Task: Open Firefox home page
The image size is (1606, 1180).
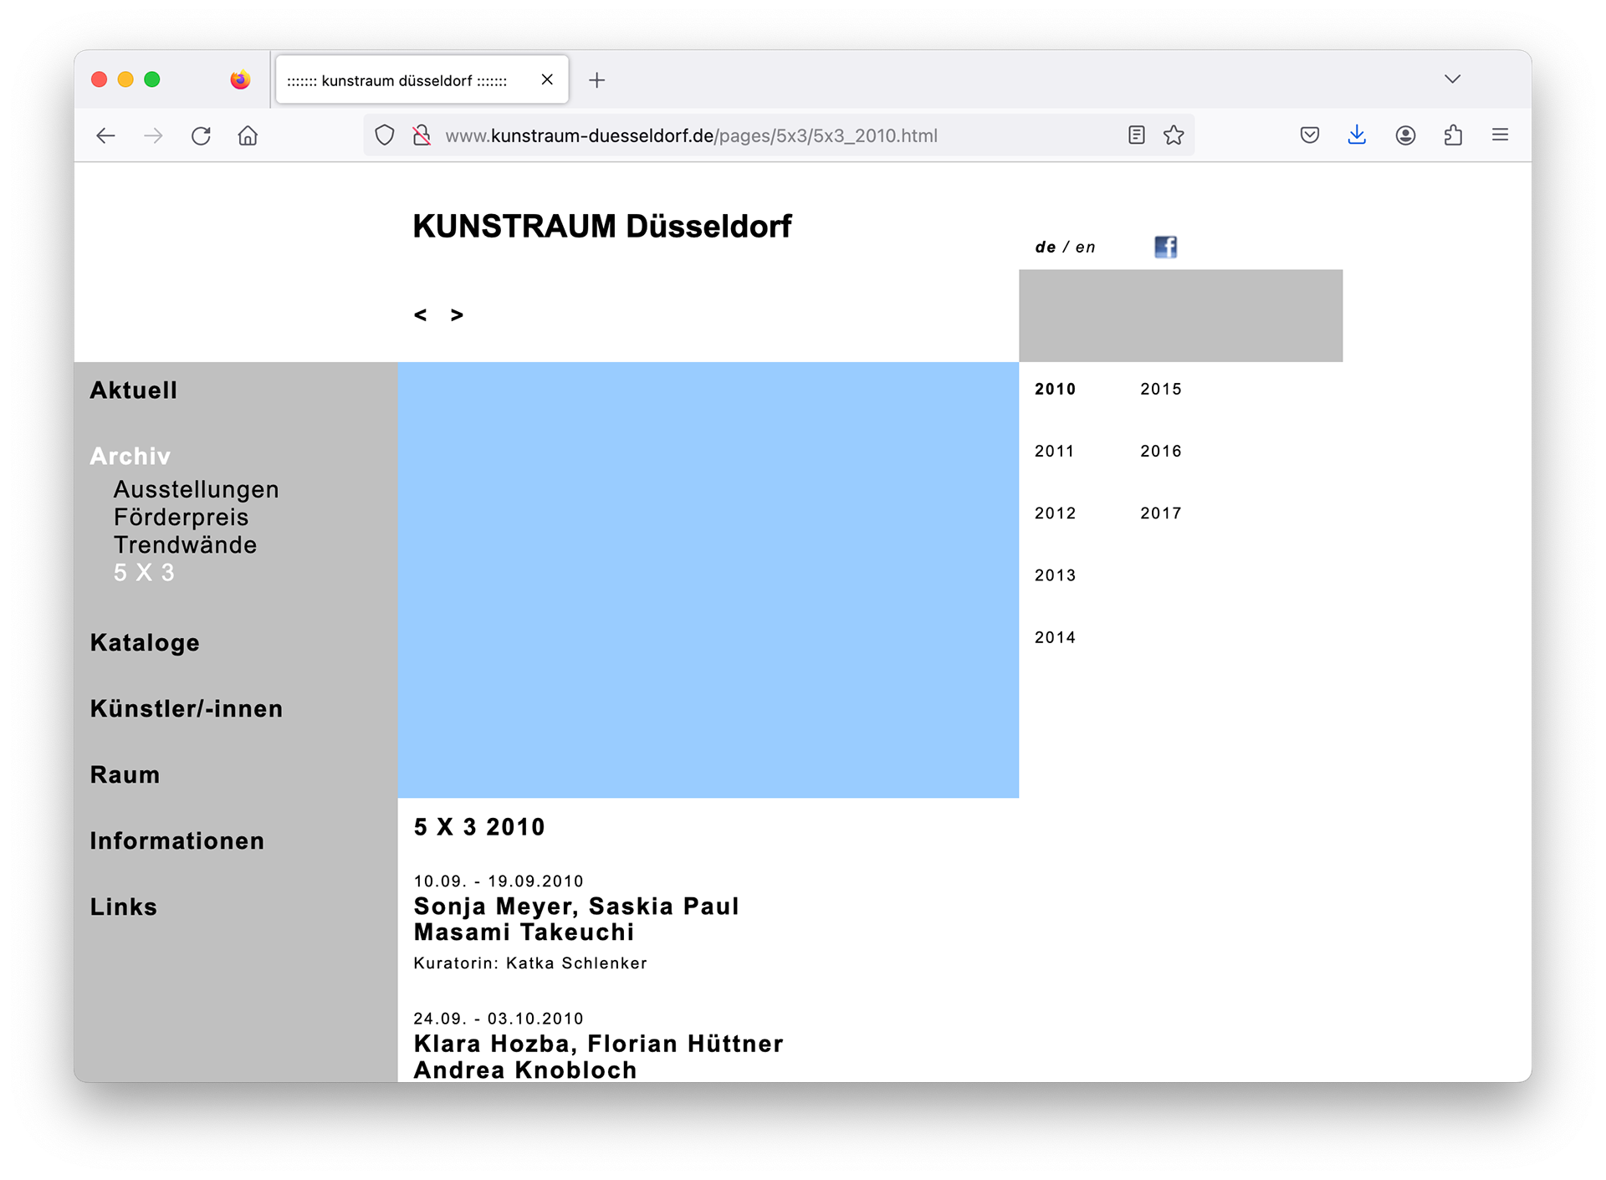Action: (248, 135)
